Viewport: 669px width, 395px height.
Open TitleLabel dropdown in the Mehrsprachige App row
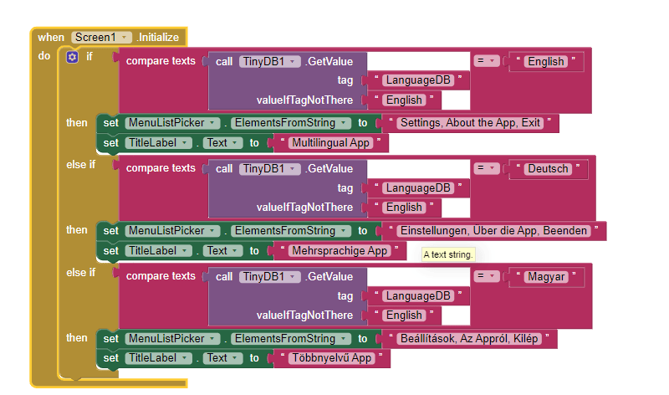coord(158,251)
